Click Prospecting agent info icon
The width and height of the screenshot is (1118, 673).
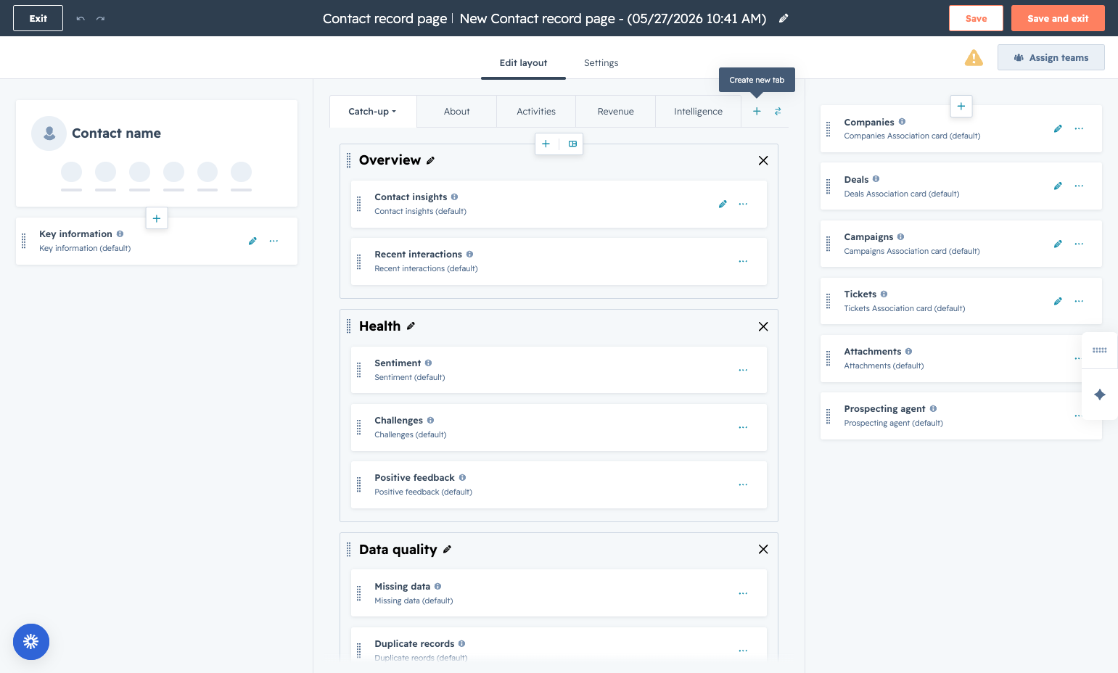tap(933, 408)
